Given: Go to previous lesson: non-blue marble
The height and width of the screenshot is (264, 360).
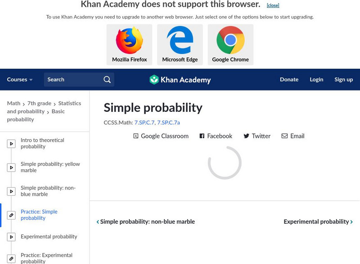Looking at the screenshot, I should 146,221.
